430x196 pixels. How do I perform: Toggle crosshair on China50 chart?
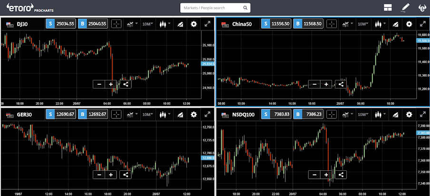[332, 24]
